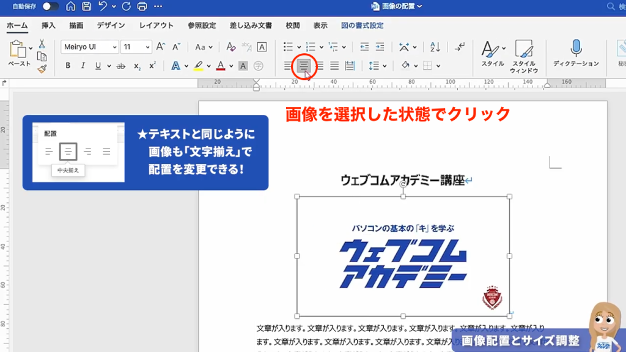Apply strikethrough to selected text
This screenshot has height=352, width=626.
tap(120, 65)
